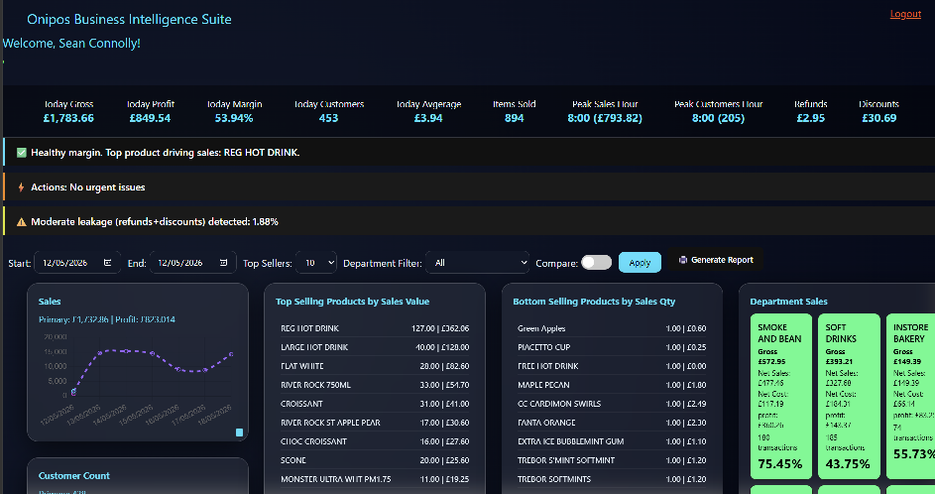Select the FANTA ORANGE row
The image size is (935, 494).
point(612,423)
